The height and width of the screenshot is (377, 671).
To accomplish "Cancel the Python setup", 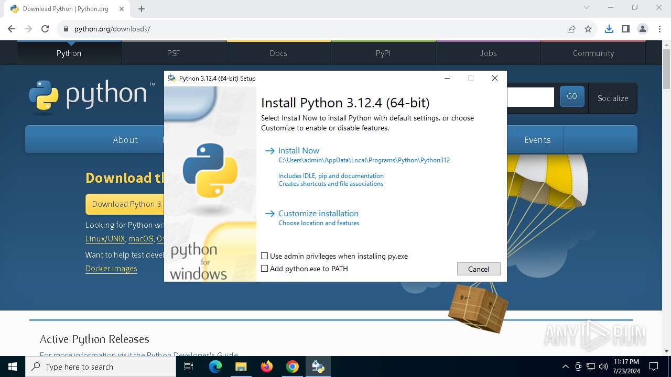I will (479, 269).
